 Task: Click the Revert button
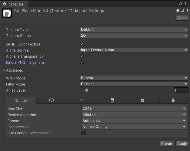click(167, 144)
